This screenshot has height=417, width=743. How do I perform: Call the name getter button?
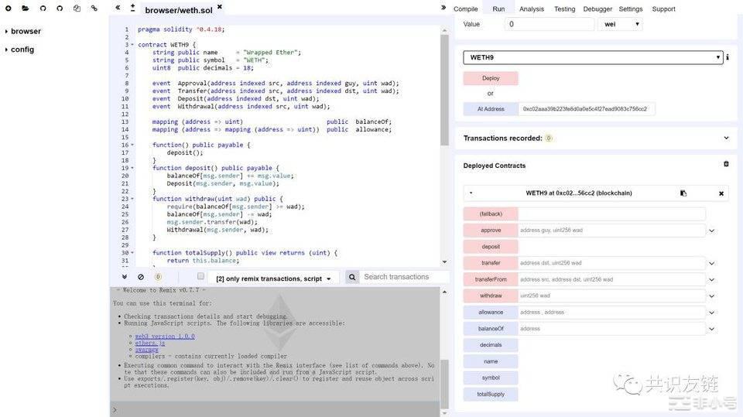click(x=491, y=361)
